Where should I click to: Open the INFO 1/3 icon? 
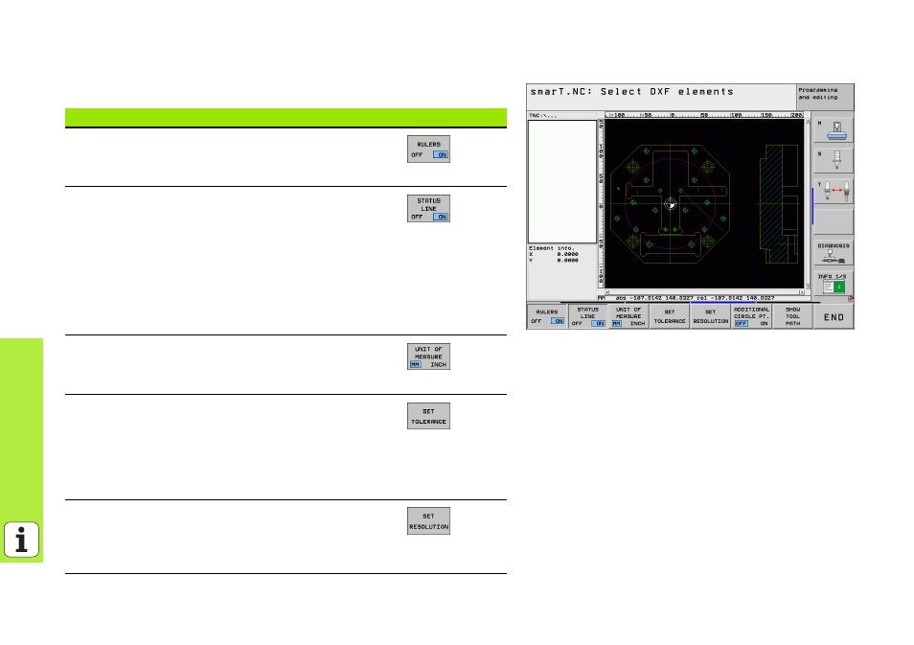click(836, 282)
